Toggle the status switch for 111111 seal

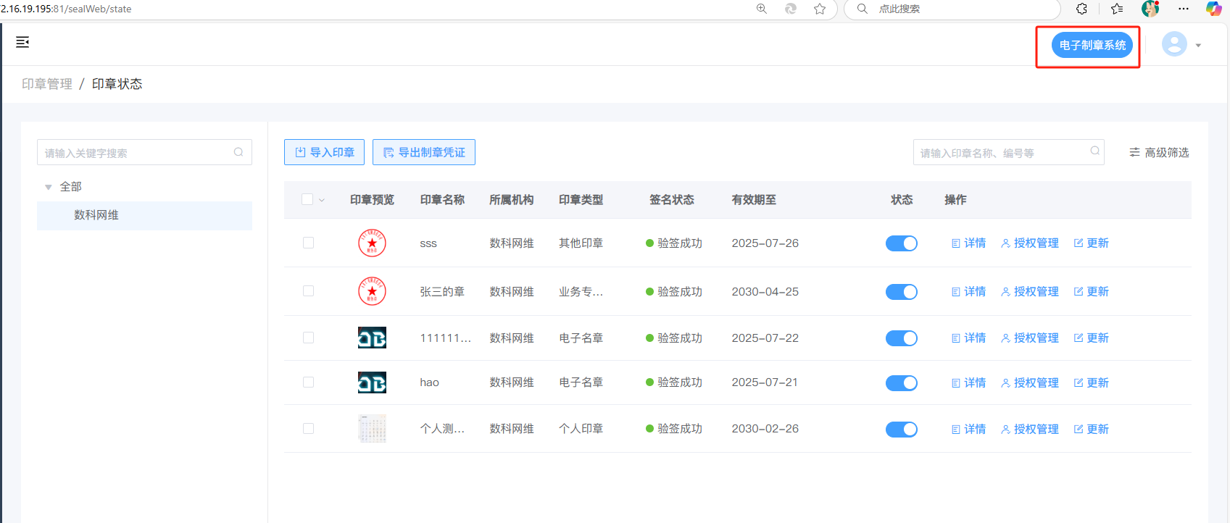pyautogui.click(x=902, y=338)
